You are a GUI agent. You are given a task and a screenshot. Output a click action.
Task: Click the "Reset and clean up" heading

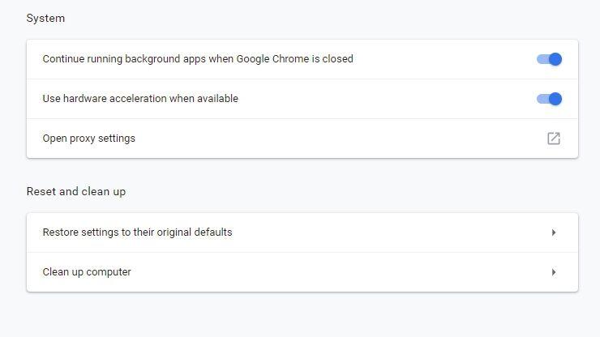click(76, 191)
